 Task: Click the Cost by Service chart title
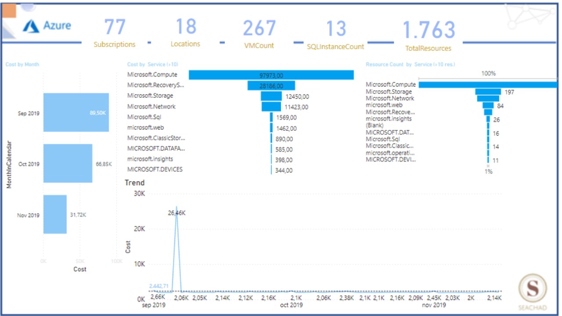[x=153, y=65]
